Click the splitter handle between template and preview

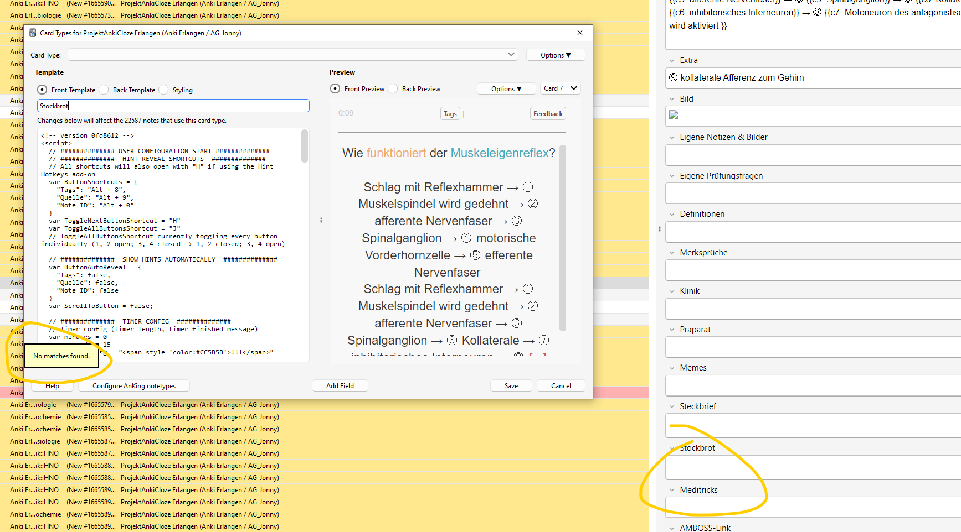(x=321, y=220)
